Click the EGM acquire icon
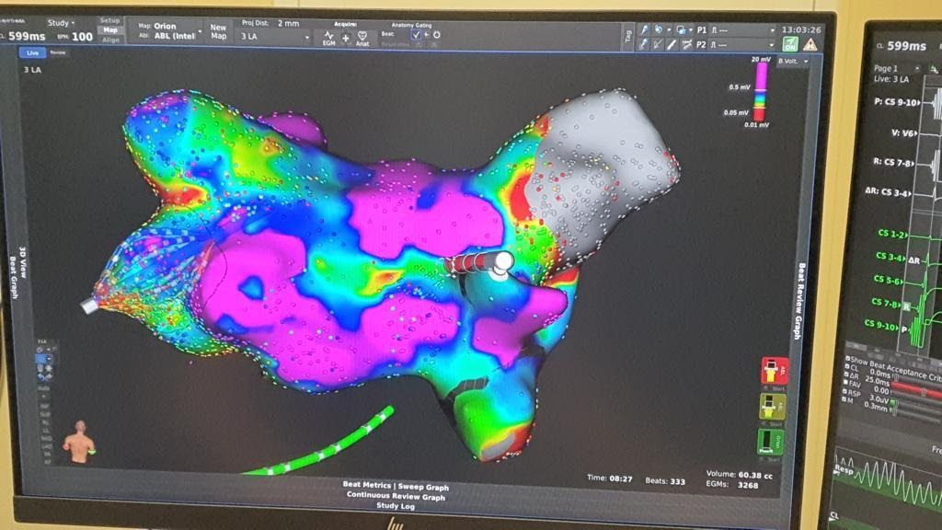 pyautogui.click(x=328, y=39)
